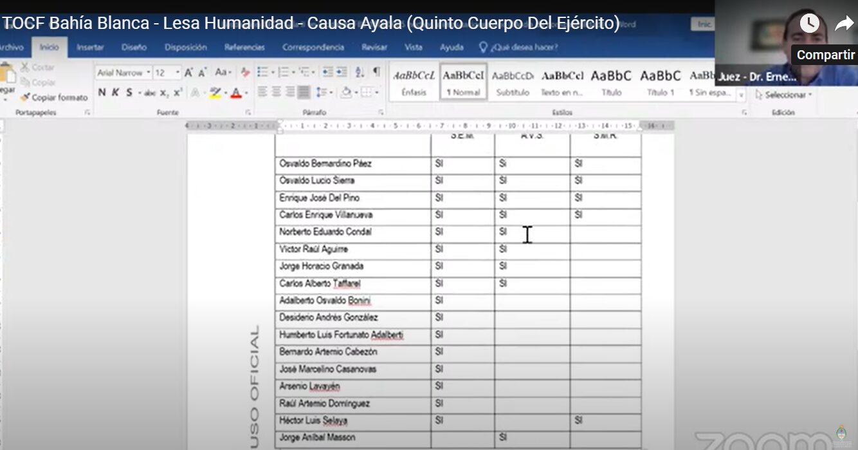Toggle bold with the N button
The height and width of the screenshot is (450, 858).
point(102,93)
